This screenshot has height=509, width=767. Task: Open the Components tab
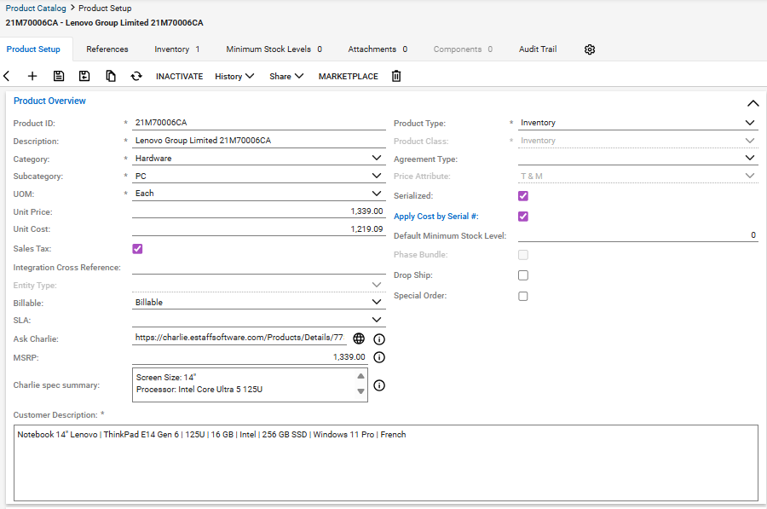(463, 49)
